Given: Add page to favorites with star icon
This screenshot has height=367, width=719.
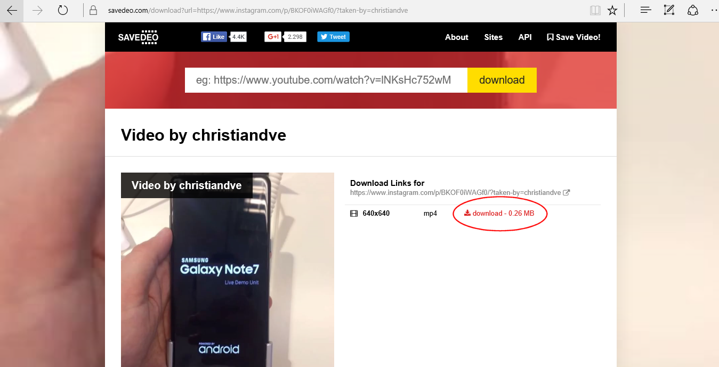Looking at the screenshot, I should pos(612,10).
